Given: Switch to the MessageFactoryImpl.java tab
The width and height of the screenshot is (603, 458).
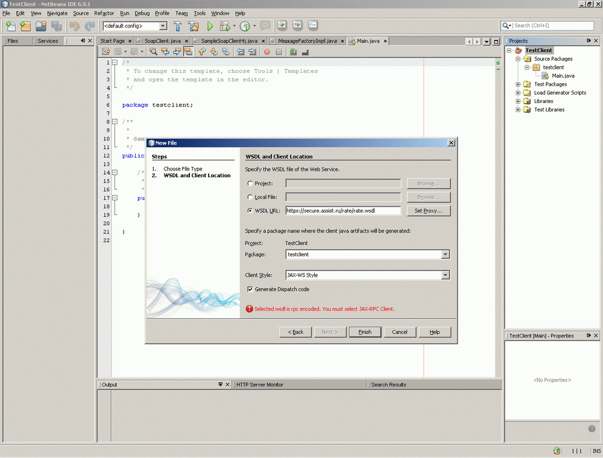Looking at the screenshot, I should pos(308,41).
